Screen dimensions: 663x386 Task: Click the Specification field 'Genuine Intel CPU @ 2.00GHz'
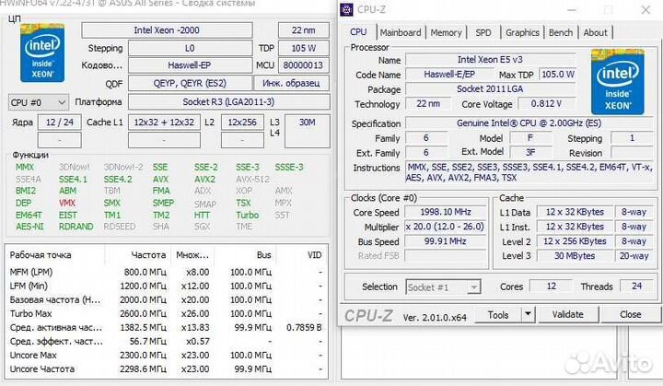pyautogui.click(x=529, y=123)
